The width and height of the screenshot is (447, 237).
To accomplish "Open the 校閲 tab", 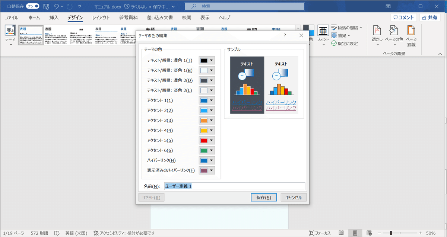I will [187, 17].
